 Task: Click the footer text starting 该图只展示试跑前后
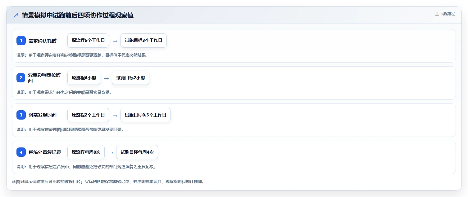pyautogui.click(x=108, y=182)
